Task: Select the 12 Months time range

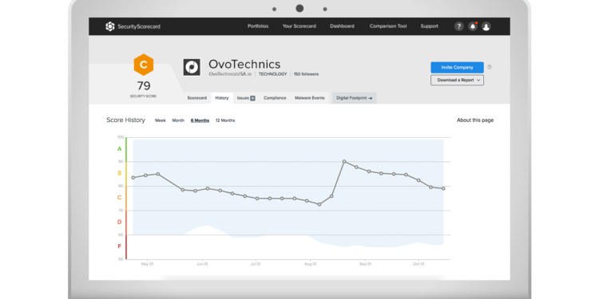Action: 225,120
